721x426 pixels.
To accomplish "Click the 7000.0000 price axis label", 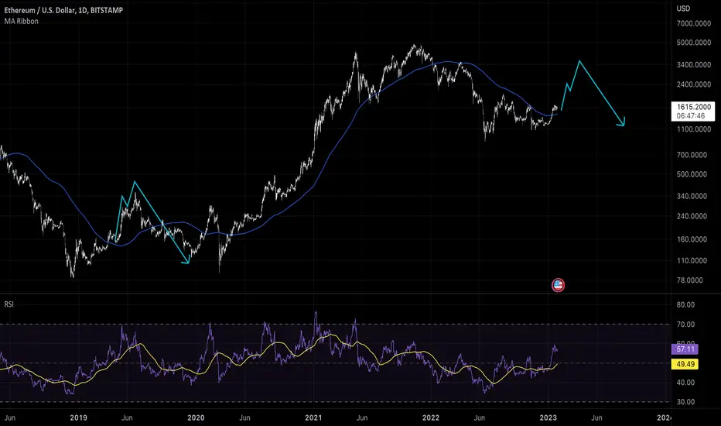I will [693, 23].
